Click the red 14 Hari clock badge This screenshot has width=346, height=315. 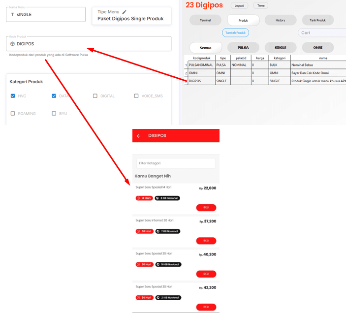tap(144, 198)
